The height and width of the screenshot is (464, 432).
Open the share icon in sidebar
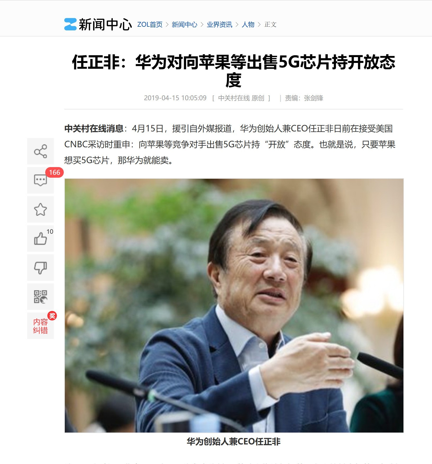coord(40,151)
